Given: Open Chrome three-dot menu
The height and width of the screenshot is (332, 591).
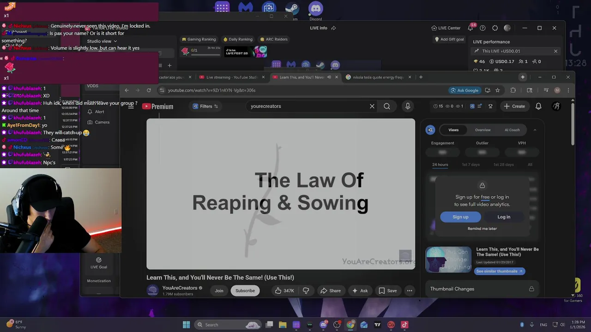Looking at the screenshot, I should coord(568,90).
